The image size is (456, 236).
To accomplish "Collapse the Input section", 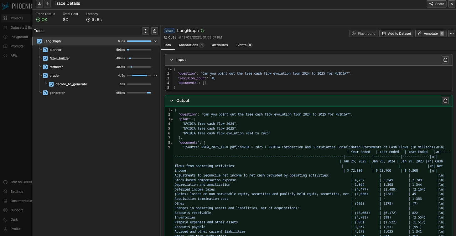I will 172,60.
